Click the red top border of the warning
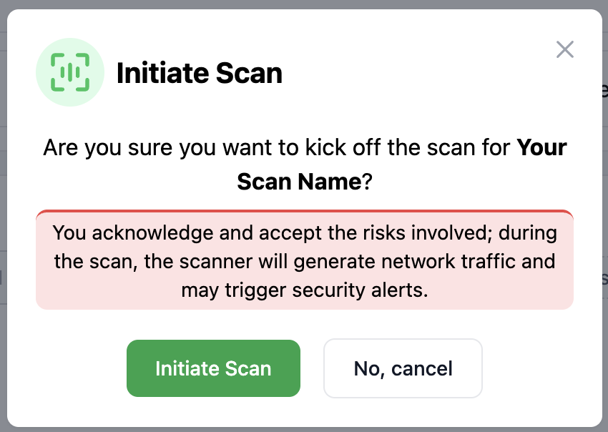This screenshot has width=608, height=432. point(304,212)
